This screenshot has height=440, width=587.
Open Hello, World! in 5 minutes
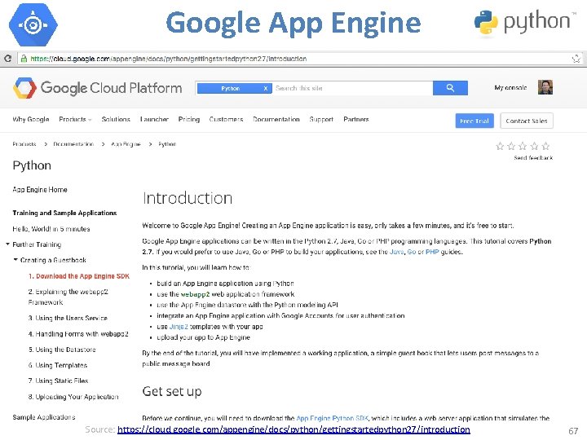click(51, 229)
